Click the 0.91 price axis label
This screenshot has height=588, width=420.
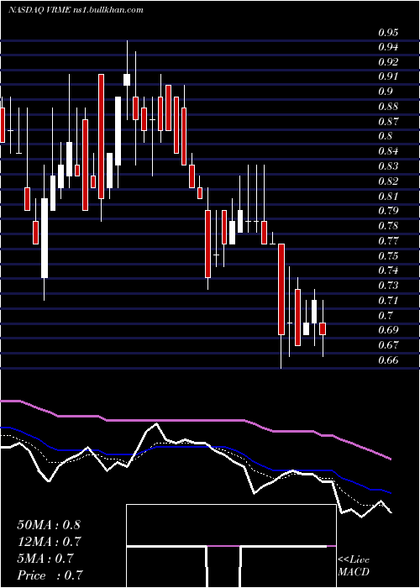coord(388,77)
